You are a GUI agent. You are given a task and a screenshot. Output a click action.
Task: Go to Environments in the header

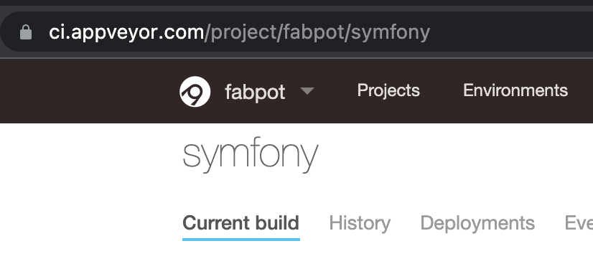click(x=515, y=90)
